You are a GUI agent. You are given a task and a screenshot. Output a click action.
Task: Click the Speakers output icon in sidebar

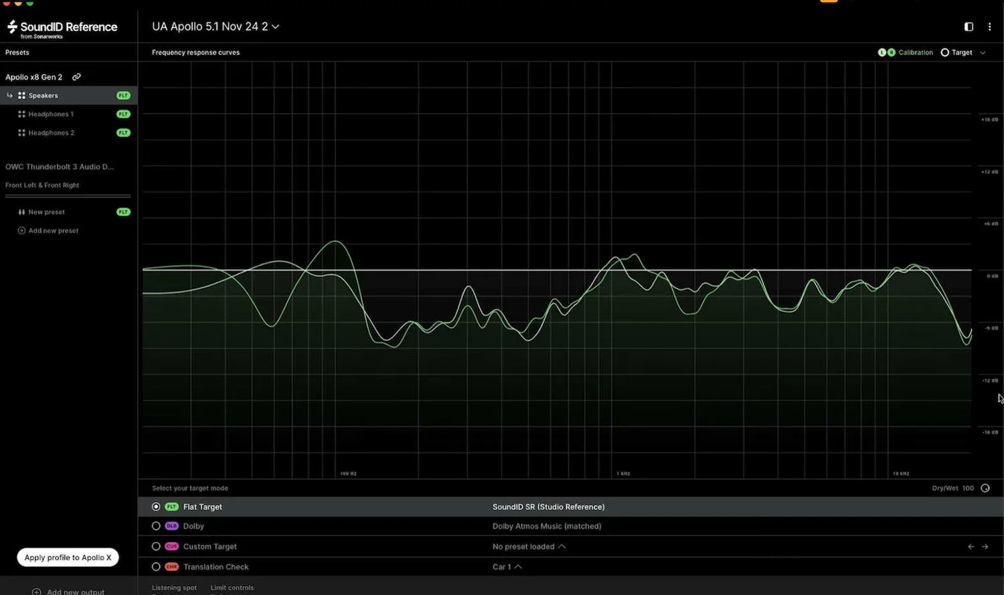[21, 95]
